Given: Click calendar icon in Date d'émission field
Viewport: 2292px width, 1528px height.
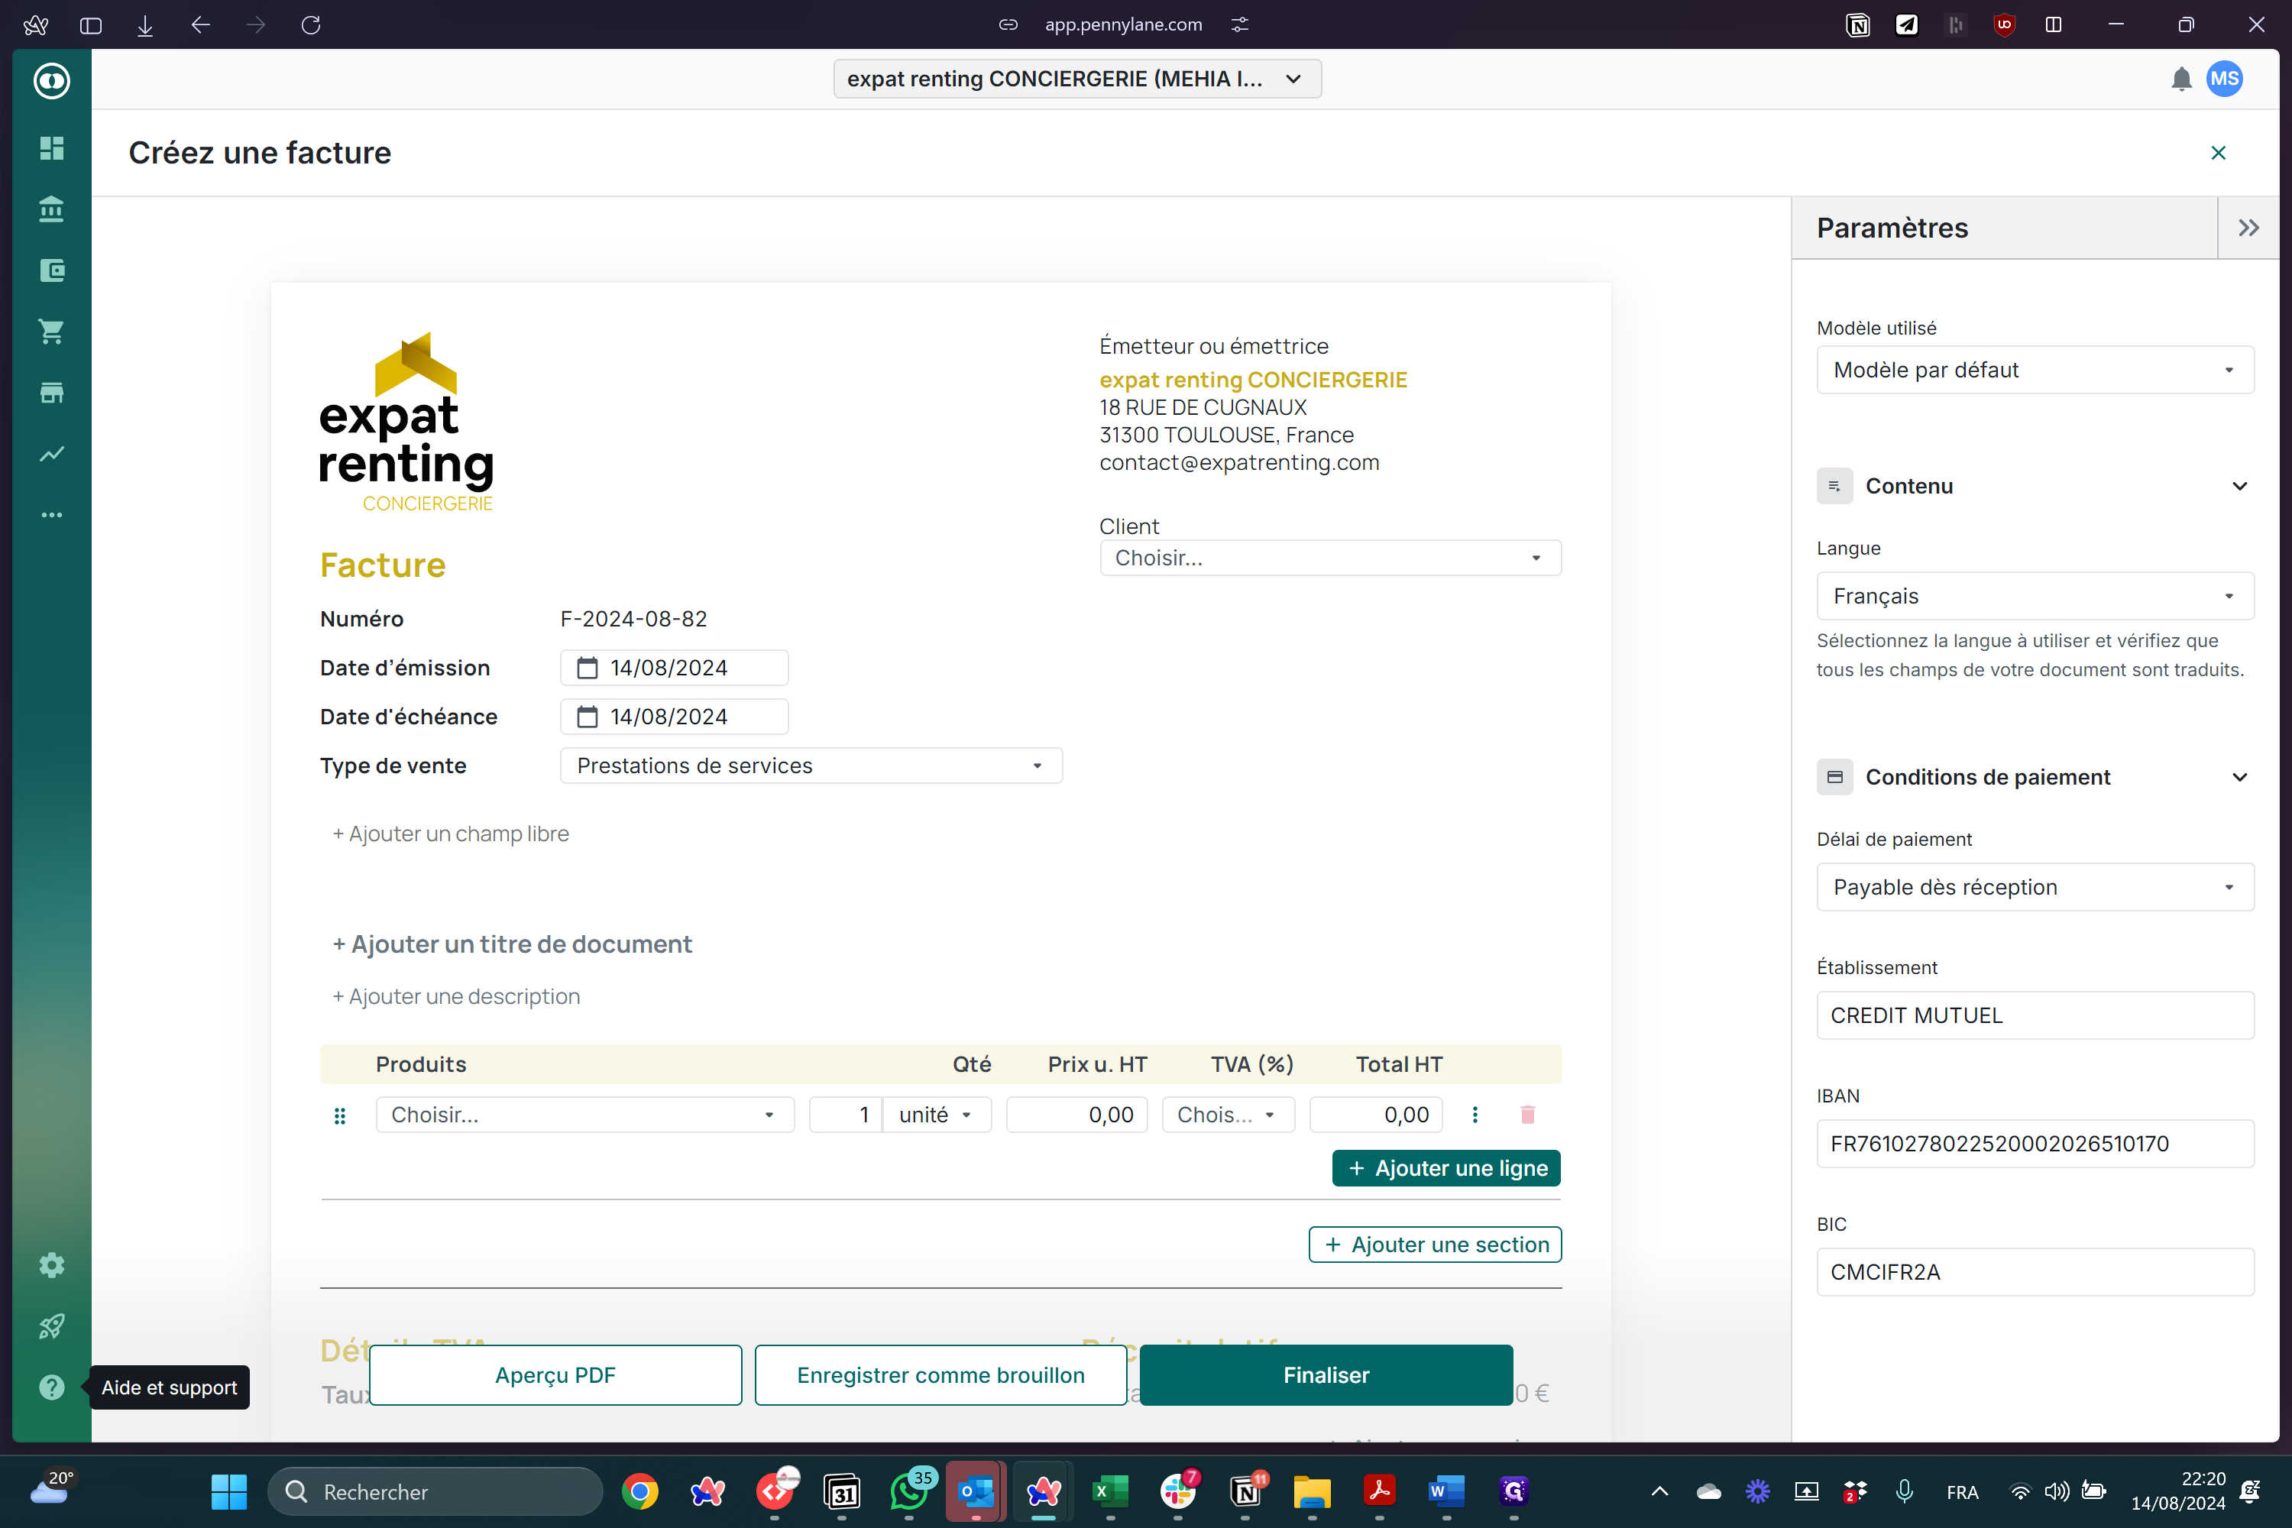Looking at the screenshot, I should [588, 668].
